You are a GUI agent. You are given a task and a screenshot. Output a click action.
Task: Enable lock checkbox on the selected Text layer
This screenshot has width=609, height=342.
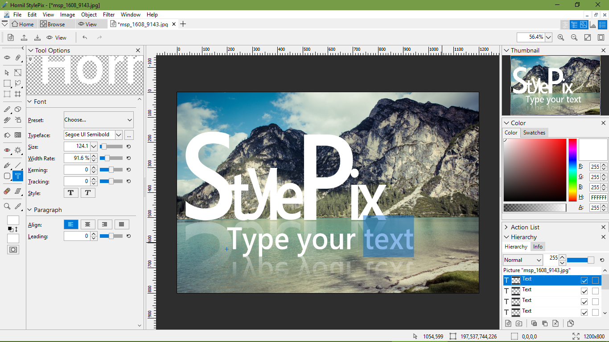(595, 281)
